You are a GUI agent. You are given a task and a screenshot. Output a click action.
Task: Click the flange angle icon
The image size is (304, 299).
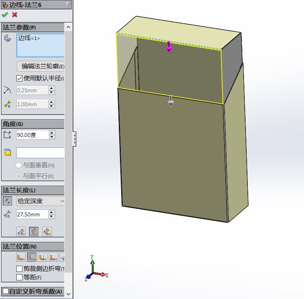[x=7, y=135]
